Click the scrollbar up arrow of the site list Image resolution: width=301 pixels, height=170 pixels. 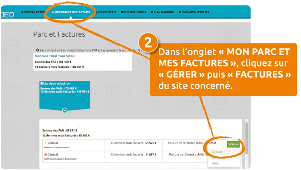tap(247, 121)
